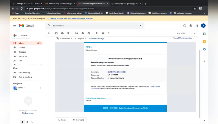Screen dimensions: 218x124
Task: Open Hangouts phone calls tab icon
Action: pos(32,122)
